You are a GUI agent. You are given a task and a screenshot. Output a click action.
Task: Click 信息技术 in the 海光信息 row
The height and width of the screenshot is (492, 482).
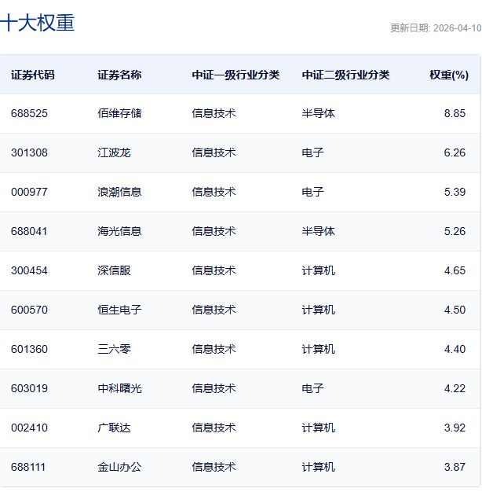point(214,231)
